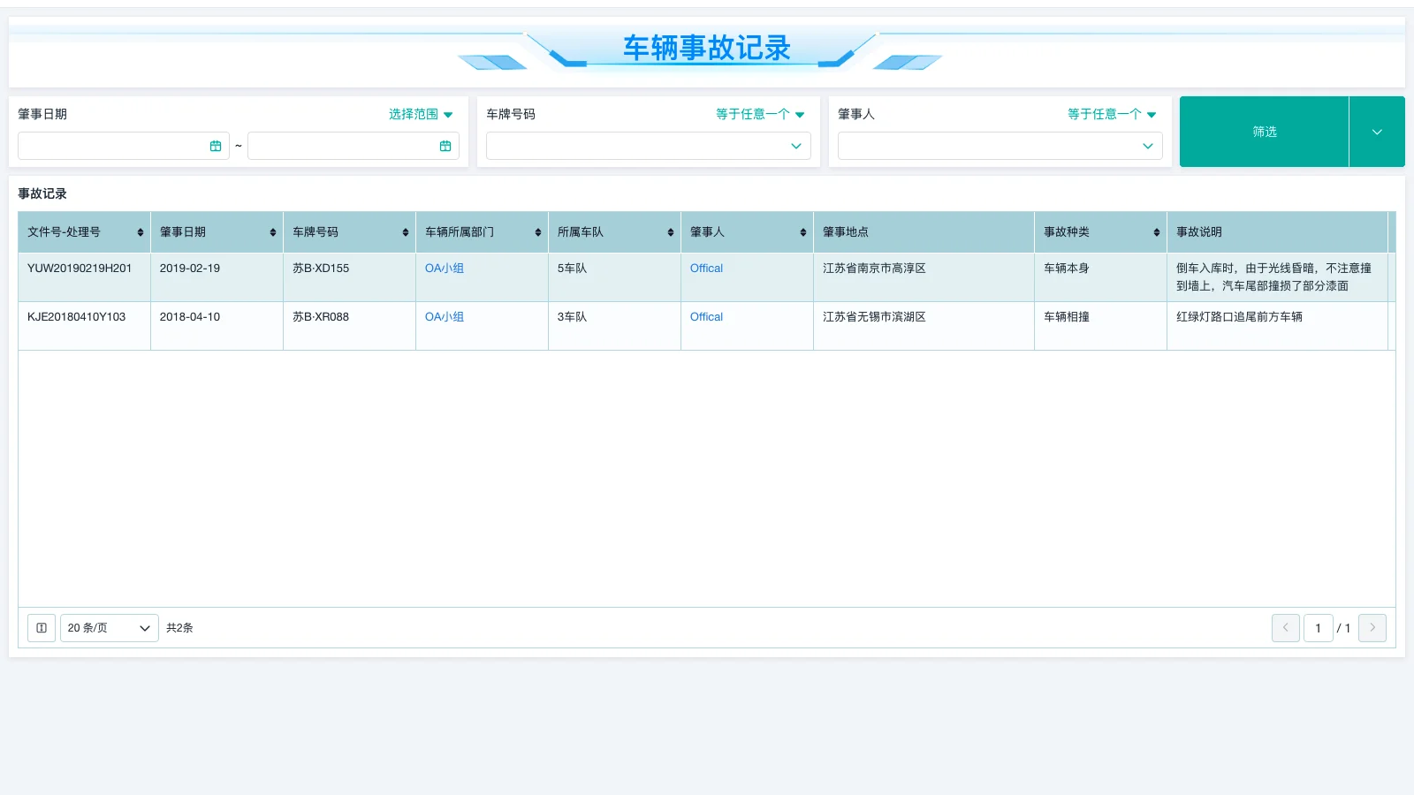The image size is (1414, 795).
Task: Open the 肇事日期 start date calendar picker
Action: point(217,145)
